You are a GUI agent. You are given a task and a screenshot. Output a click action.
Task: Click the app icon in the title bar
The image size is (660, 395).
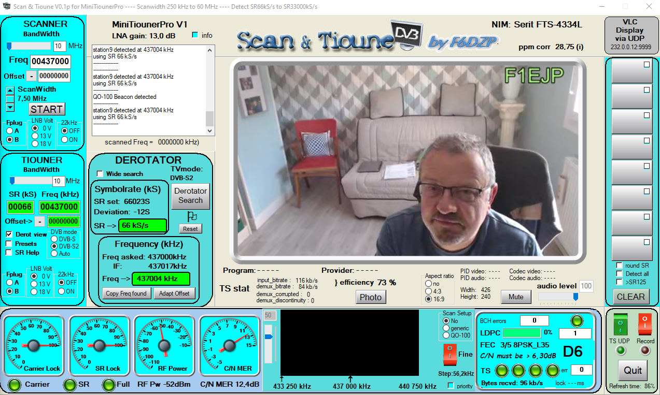click(6, 6)
